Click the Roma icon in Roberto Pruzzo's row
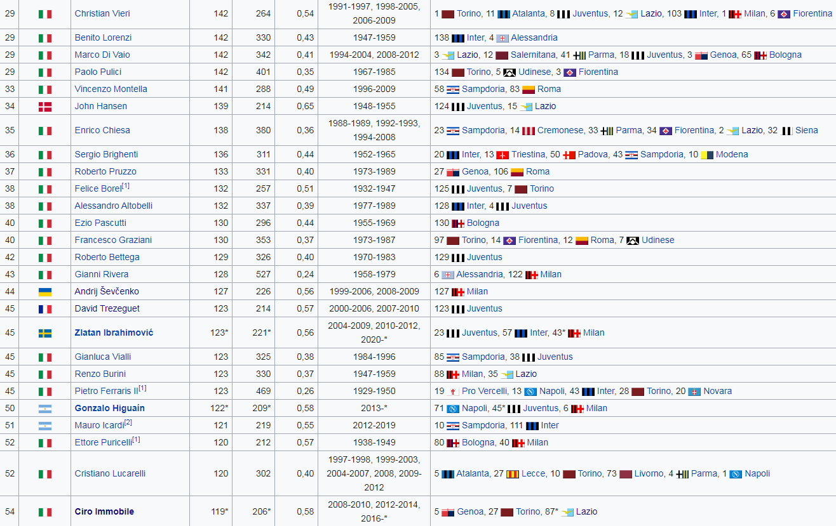The height and width of the screenshot is (526, 836). tap(517, 172)
